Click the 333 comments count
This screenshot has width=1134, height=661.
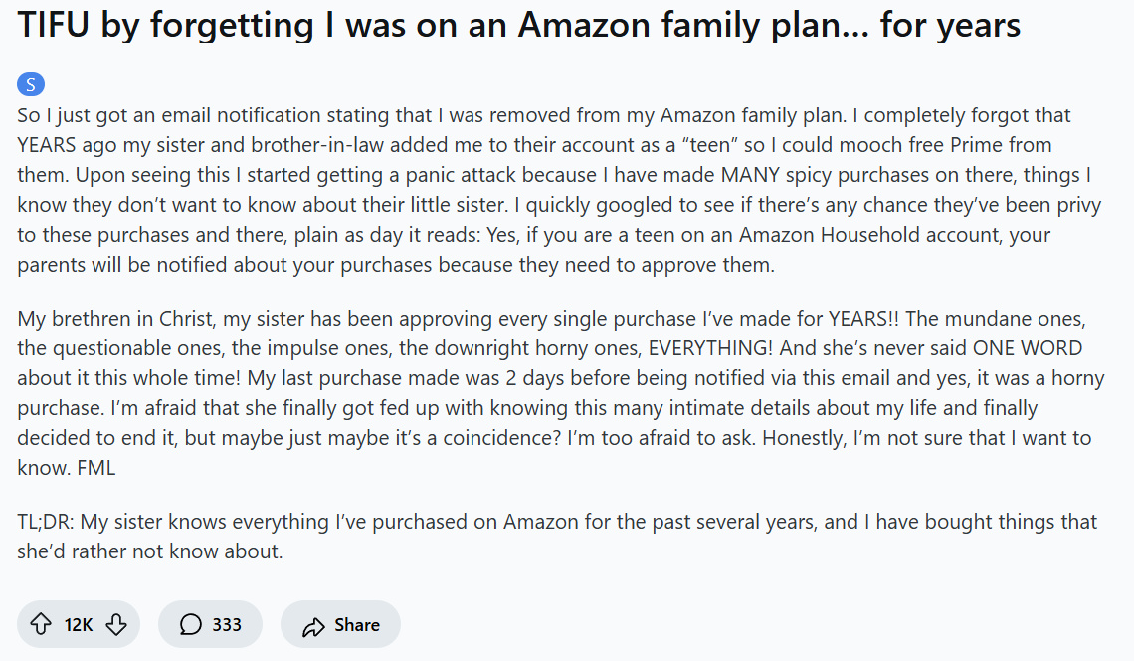(227, 624)
